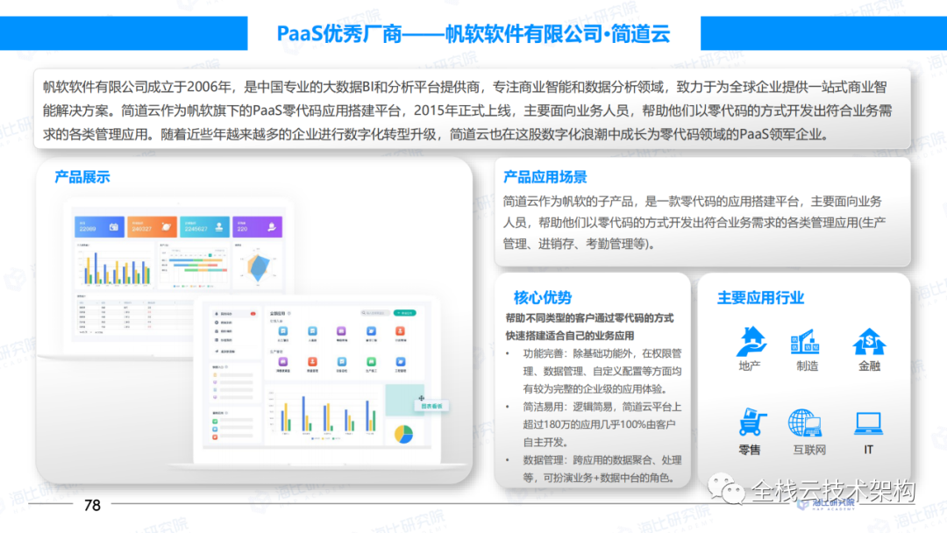The image size is (947, 533).
Task: Click the IT label under the laptop icon
Action: tap(868, 450)
